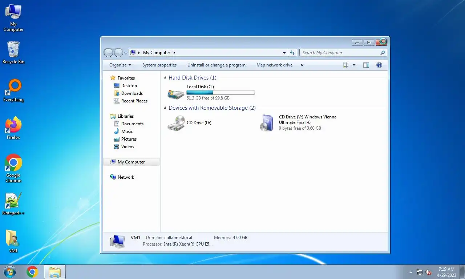Click the 0 bytes free of 3.60 GB text
The height and width of the screenshot is (279, 465).
click(300, 128)
